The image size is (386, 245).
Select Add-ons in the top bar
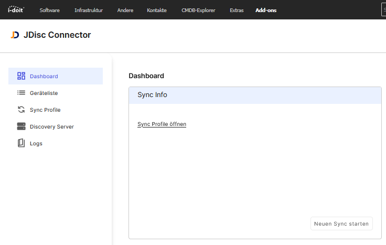click(266, 10)
